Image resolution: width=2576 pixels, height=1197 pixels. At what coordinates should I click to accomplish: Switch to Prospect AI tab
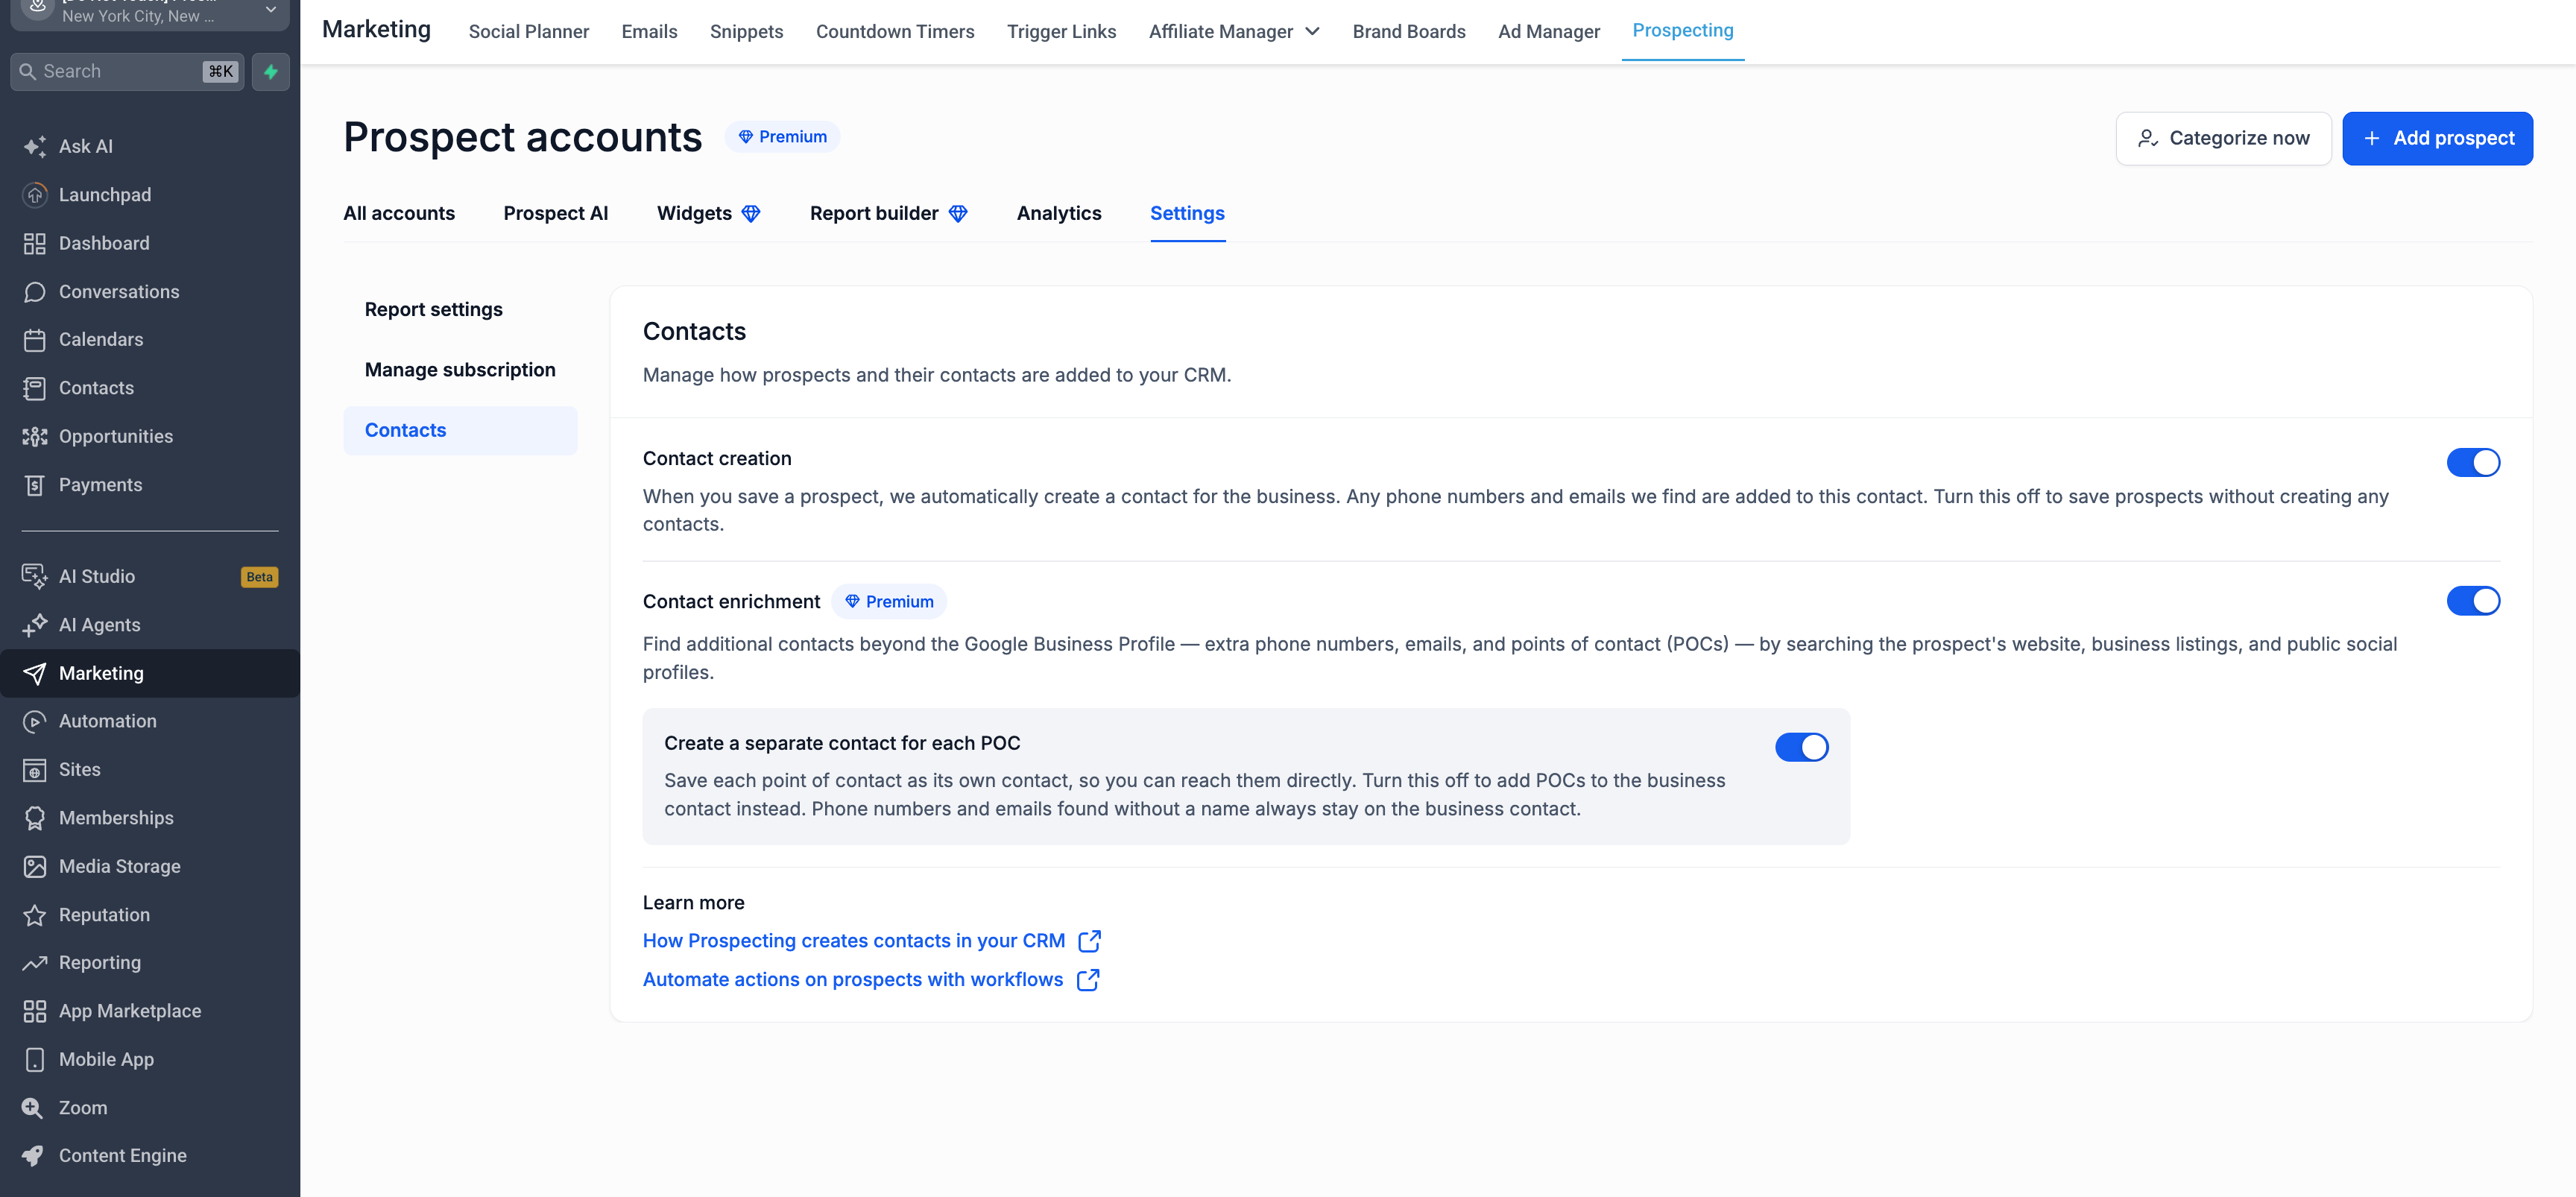(555, 213)
